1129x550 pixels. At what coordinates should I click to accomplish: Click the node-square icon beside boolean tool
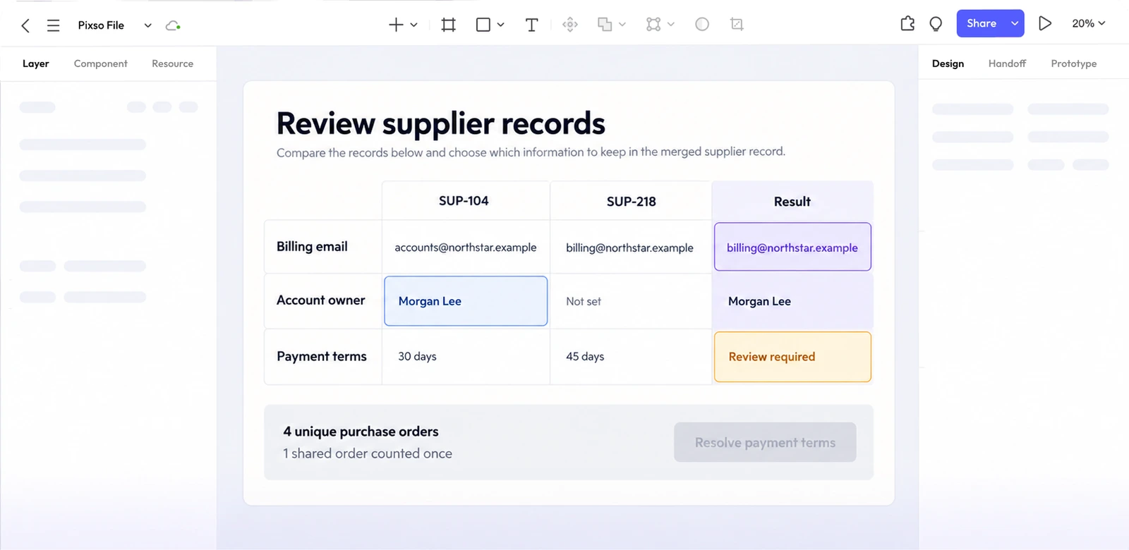coord(653,25)
